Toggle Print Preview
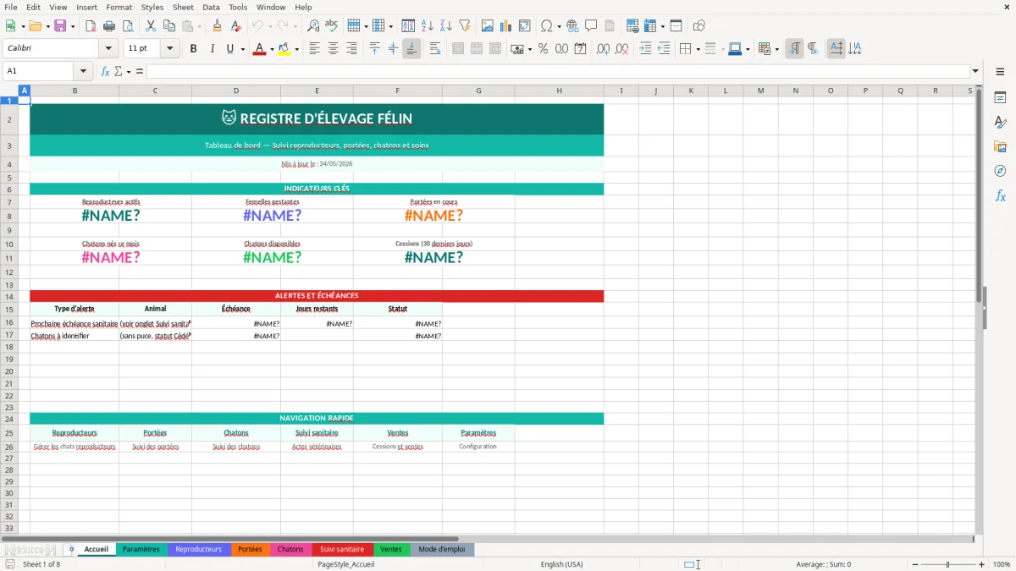 128,26
